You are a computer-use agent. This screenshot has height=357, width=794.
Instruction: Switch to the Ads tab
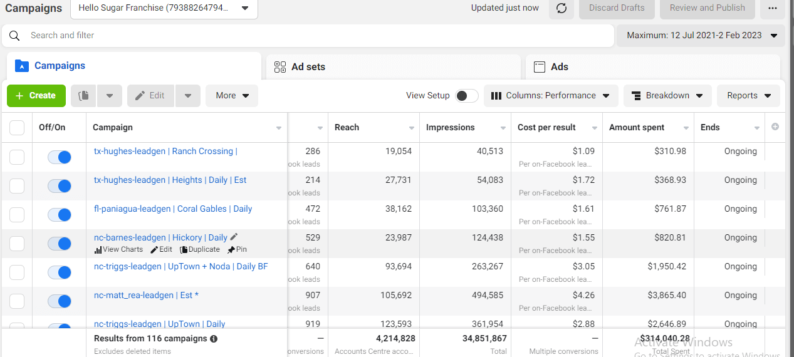click(652, 67)
